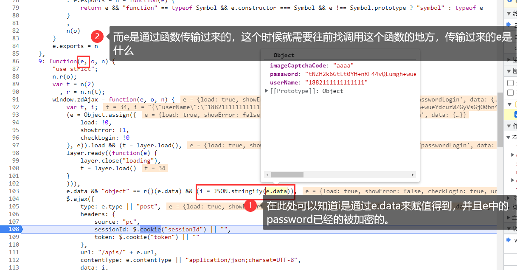Tick the lower unchecked checkbox under 断 section
This screenshot has width=517, height=270.
[x=511, y=93]
